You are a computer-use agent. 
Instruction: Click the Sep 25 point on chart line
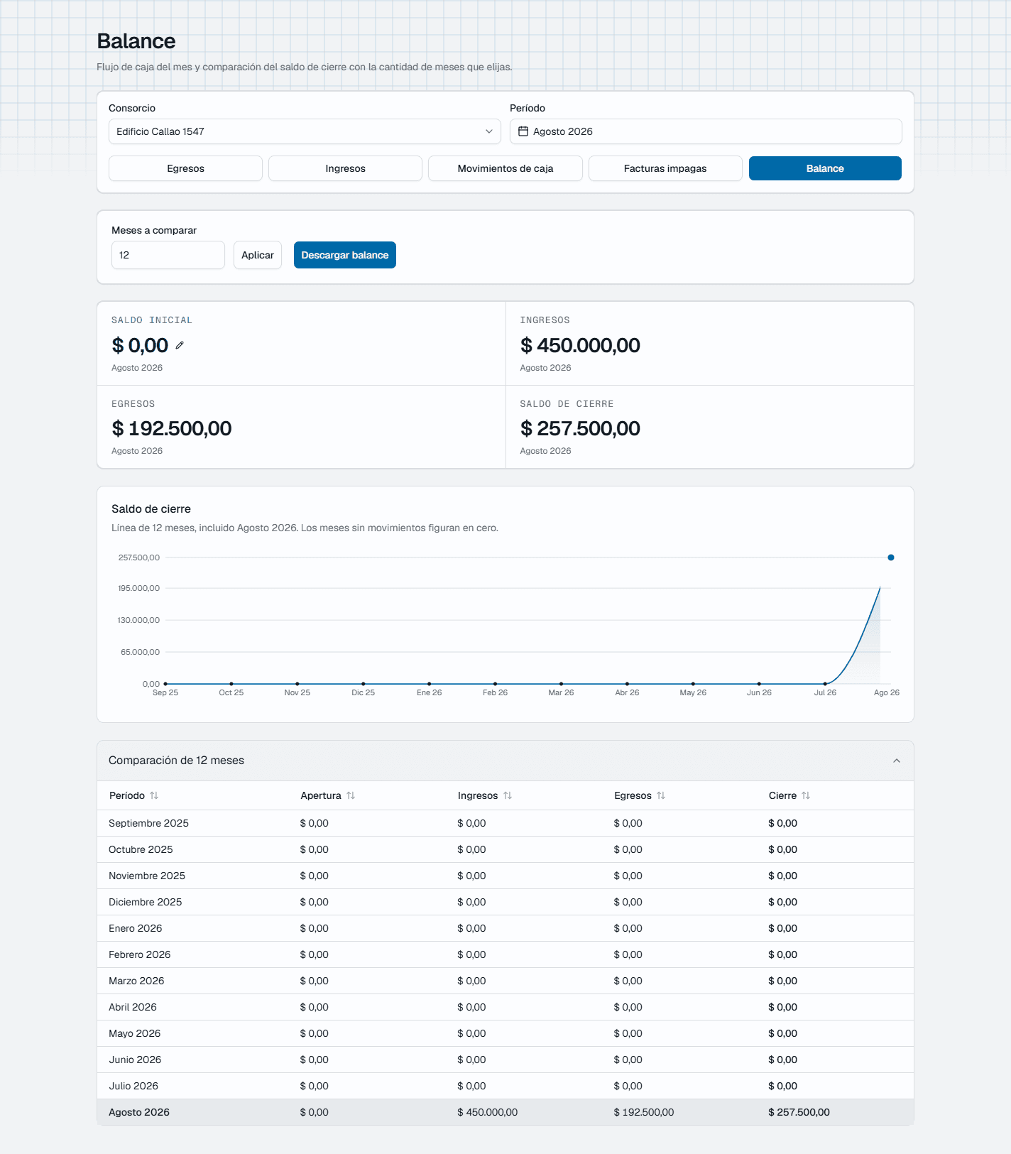pyautogui.click(x=165, y=684)
